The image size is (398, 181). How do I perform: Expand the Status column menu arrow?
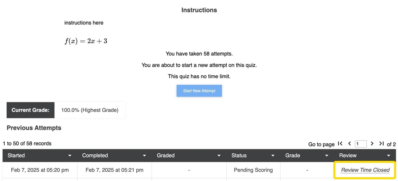(273, 156)
